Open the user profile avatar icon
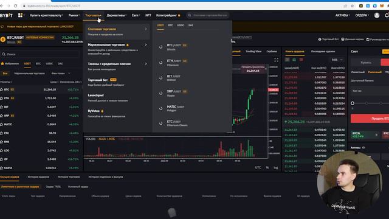Viewport: 389px width, 219px height. [x=377, y=15]
